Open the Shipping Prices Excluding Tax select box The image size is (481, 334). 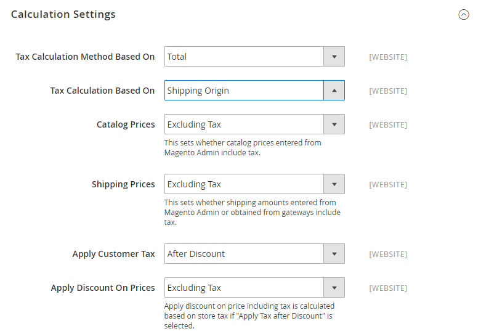point(245,184)
